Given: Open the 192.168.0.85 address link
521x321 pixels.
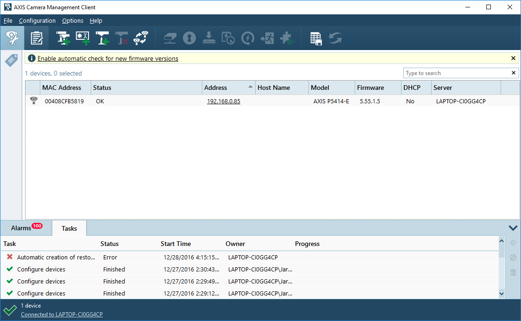Looking at the screenshot, I should 224,101.
